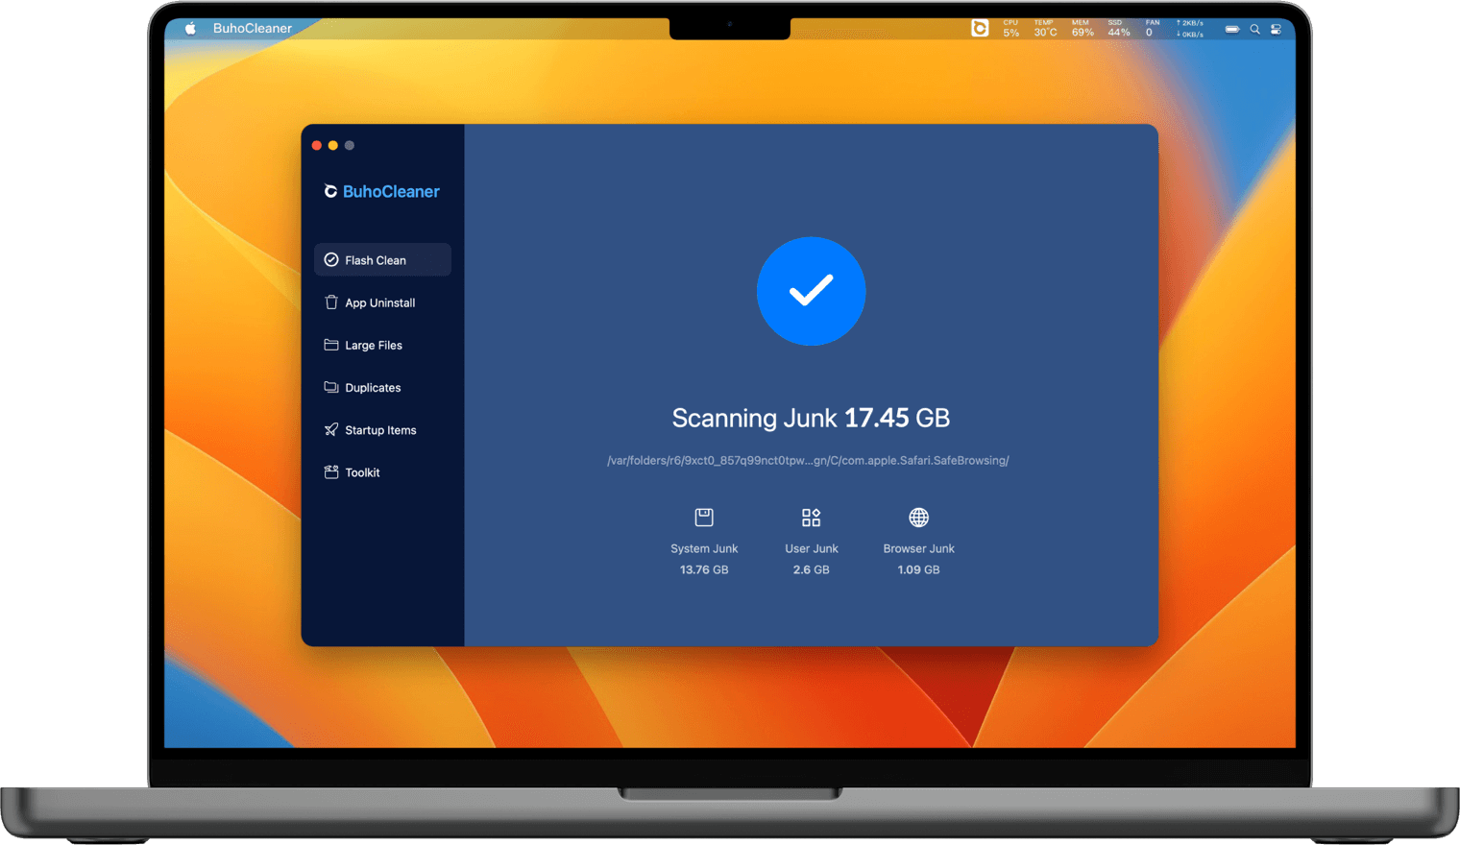Click the large blue checkmark circle

[811, 291]
